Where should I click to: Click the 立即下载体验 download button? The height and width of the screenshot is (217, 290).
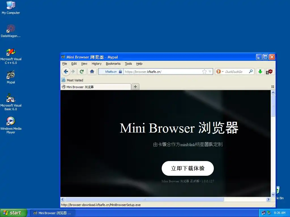point(187,168)
